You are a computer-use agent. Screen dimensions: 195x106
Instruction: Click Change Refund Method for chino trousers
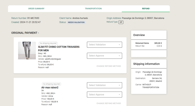109,66
